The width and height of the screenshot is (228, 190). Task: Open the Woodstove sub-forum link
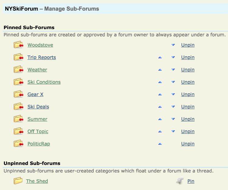click(40, 45)
